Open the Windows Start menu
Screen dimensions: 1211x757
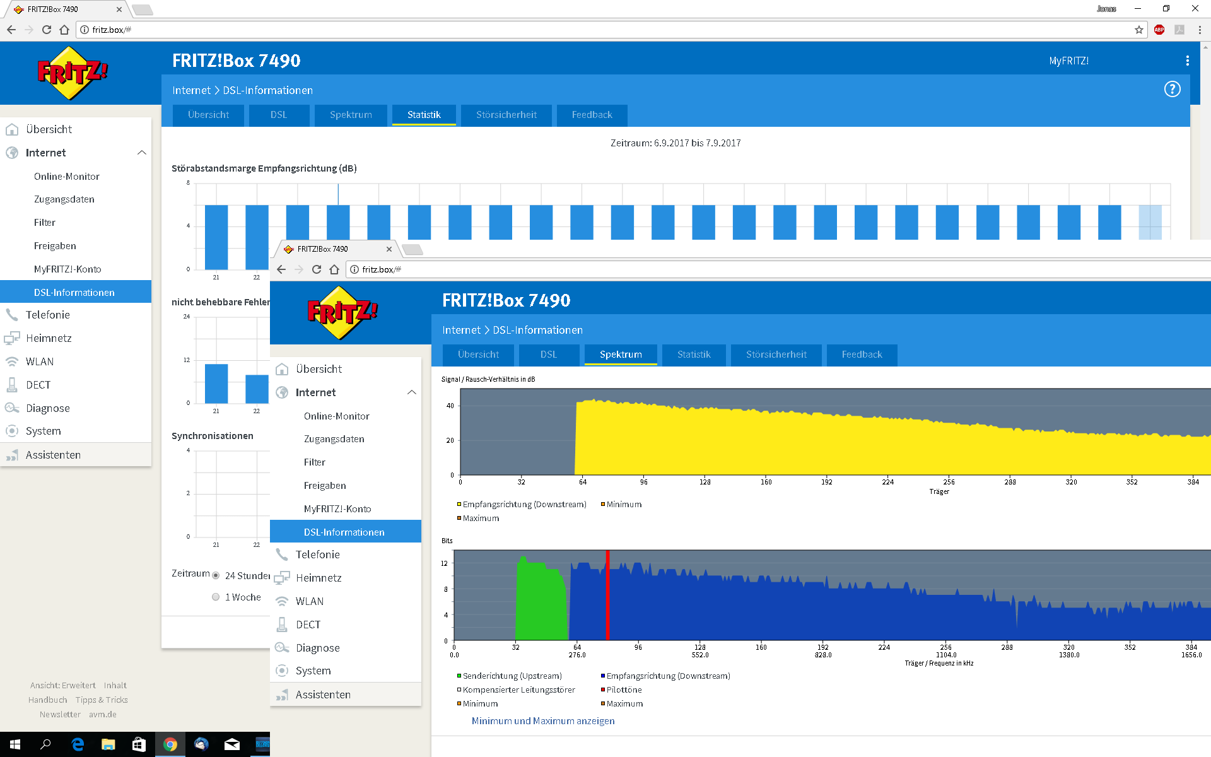point(15,744)
